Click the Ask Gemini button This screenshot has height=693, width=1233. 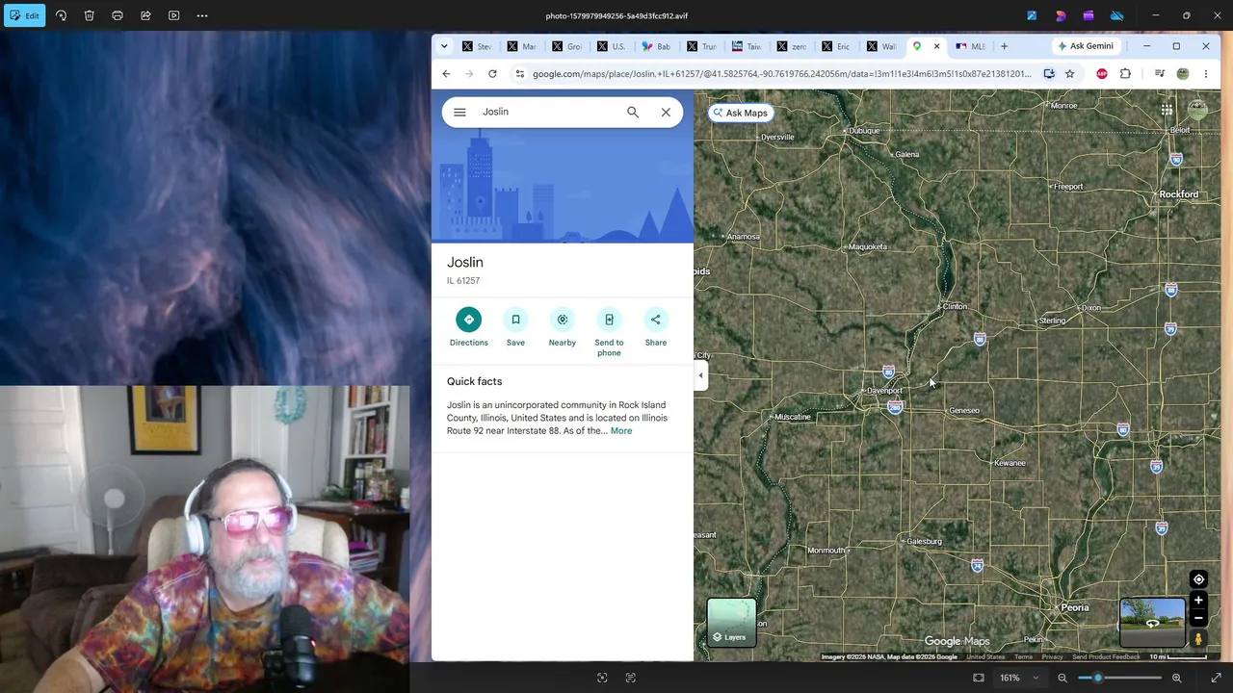tap(1086, 46)
